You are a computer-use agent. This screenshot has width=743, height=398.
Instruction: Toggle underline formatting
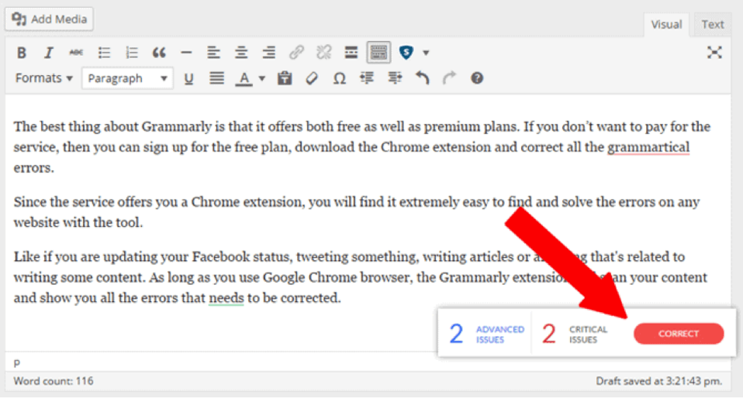tap(188, 78)
